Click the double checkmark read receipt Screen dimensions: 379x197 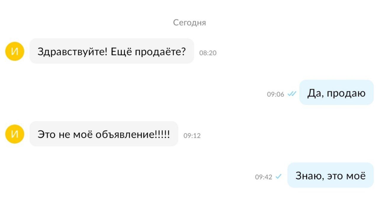(x=292, y=94)
